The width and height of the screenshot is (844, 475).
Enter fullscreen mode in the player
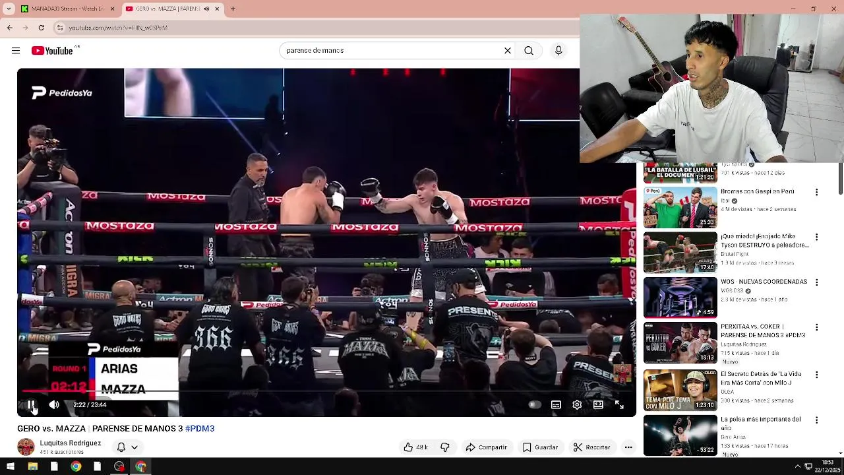(x=619, y=404)
